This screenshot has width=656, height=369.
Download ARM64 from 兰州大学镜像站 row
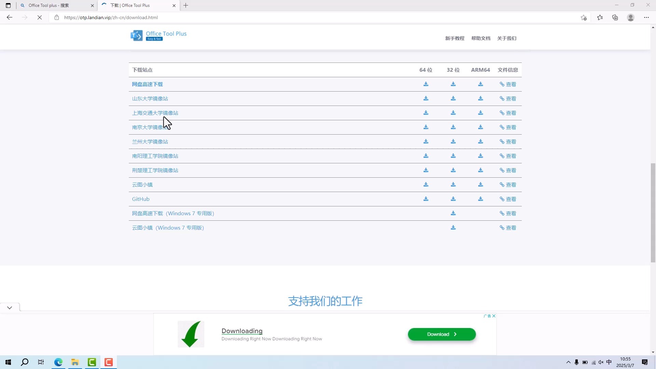(480, 141)
